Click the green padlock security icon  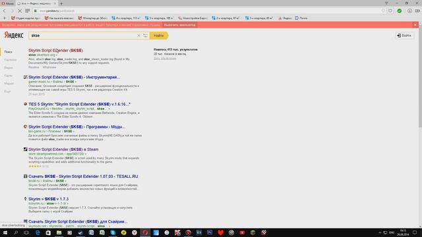pos(35,11)
